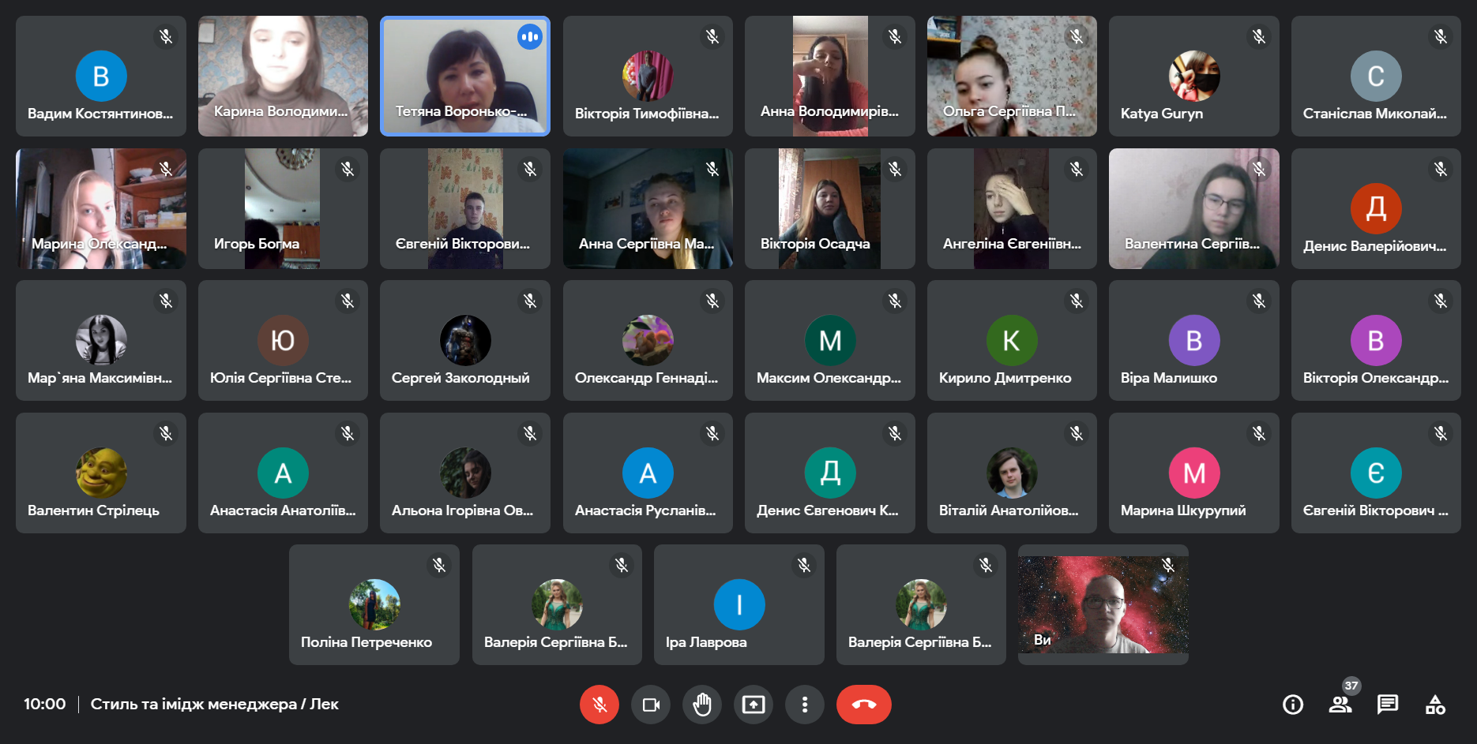The image size is (1477, 744).
Task: Select Тетяна Воронько speaker tile
Action: tap(465, 76)
